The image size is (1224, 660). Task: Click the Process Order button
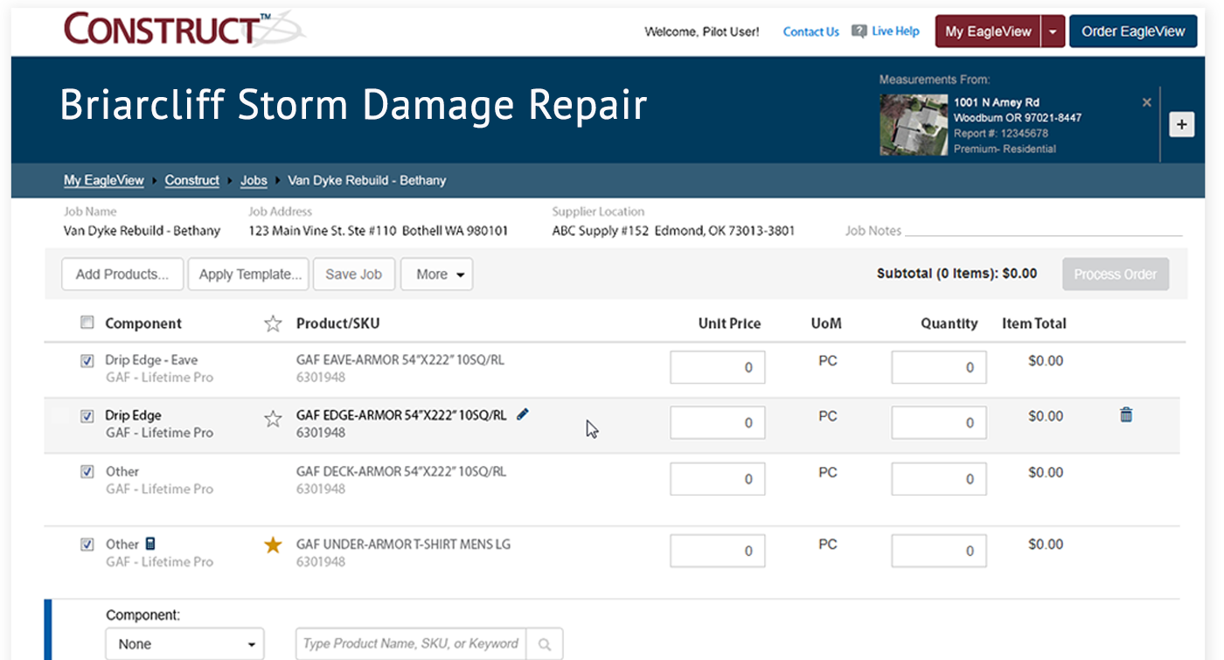1116,274
